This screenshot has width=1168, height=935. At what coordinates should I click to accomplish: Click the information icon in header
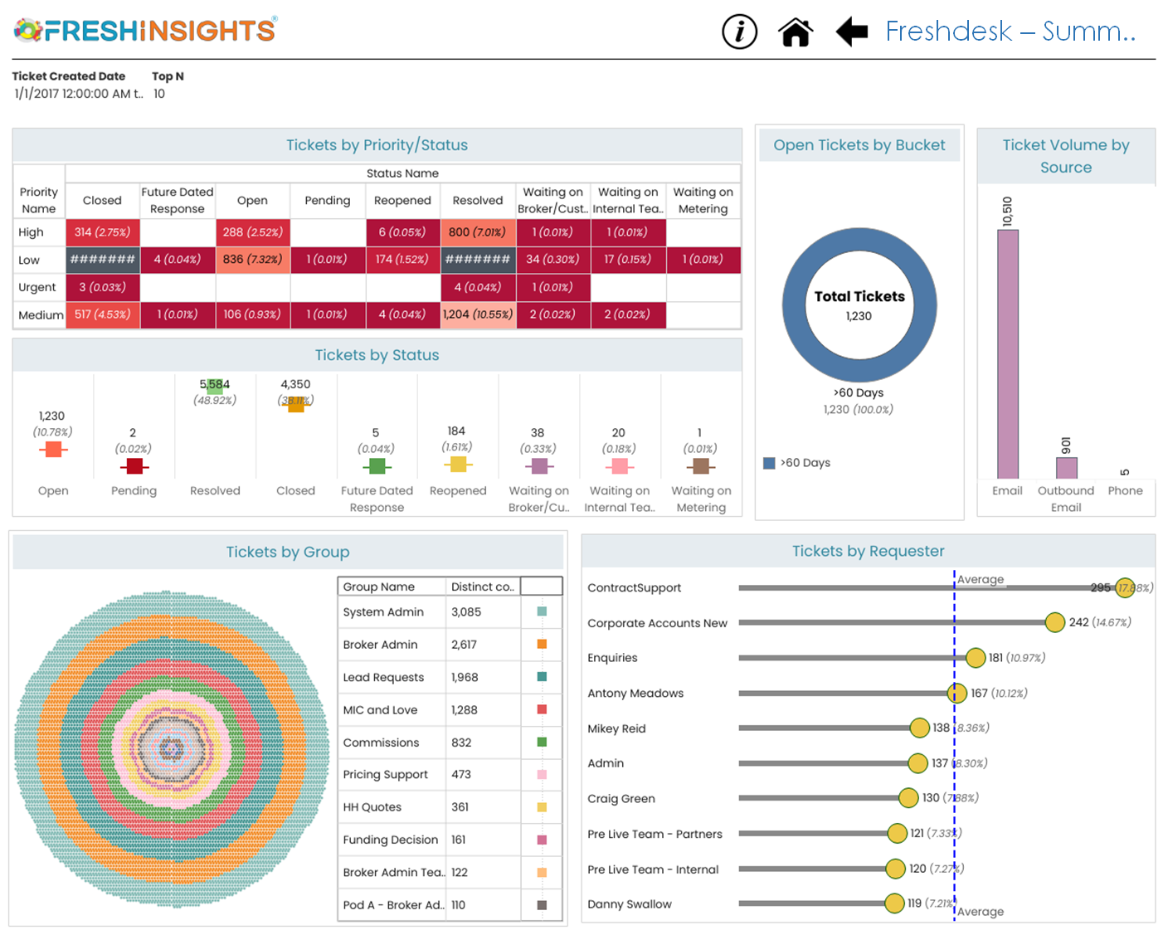(x=739, y=32)
